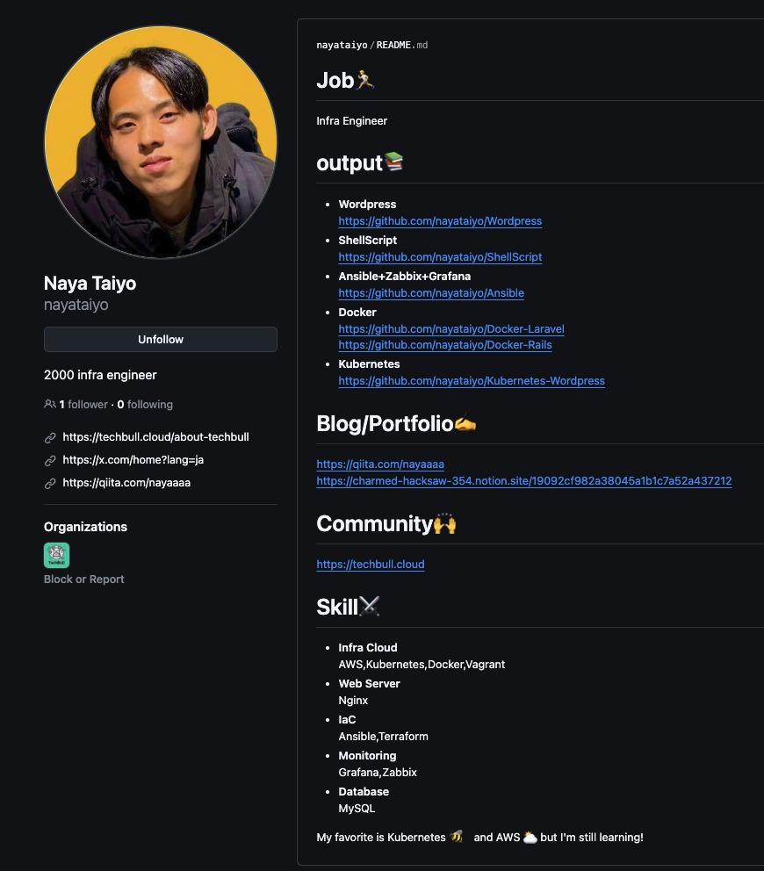Open the techbull.cloud Community link
764x871 pixels.
(370, 565)
